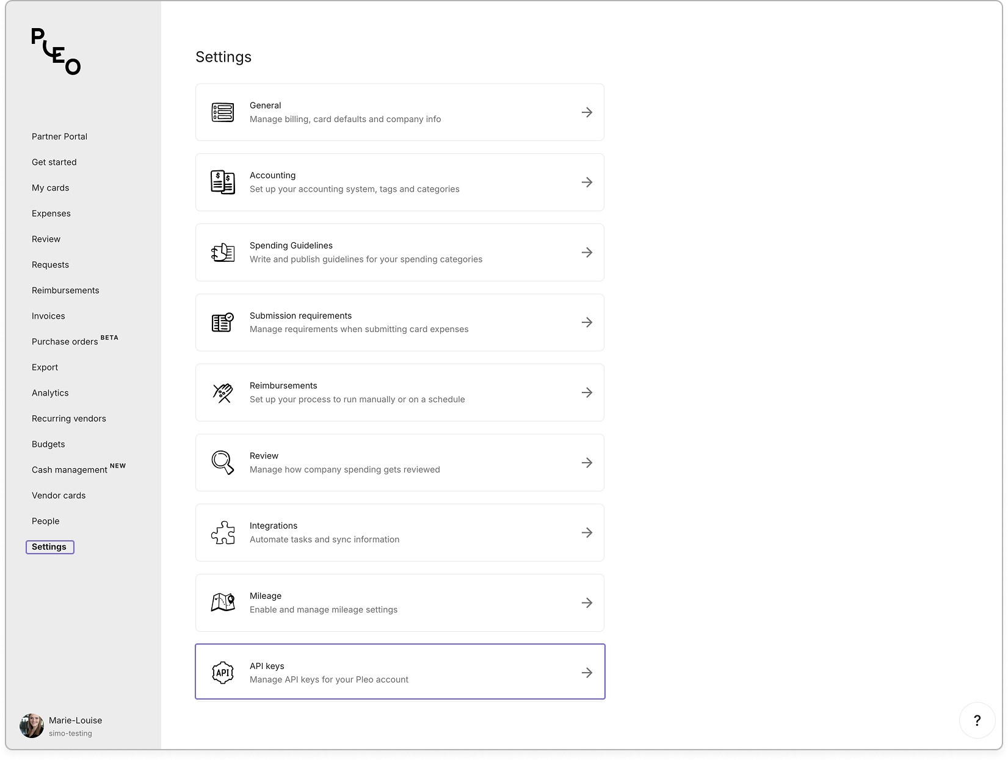Click the Settings sidebar entry
Viewport: 1008px width, 760px height.
[49, 547]
